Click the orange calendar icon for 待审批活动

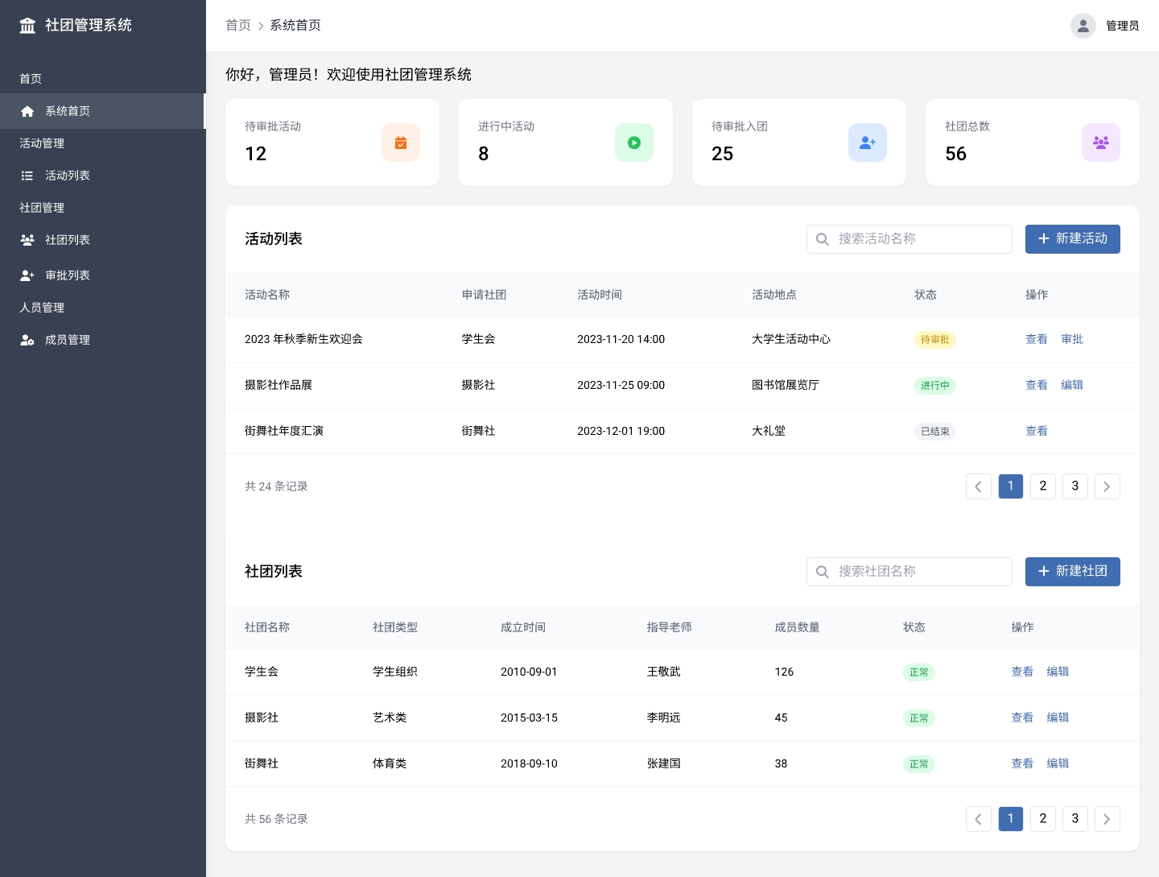click(x=400, y=143)
